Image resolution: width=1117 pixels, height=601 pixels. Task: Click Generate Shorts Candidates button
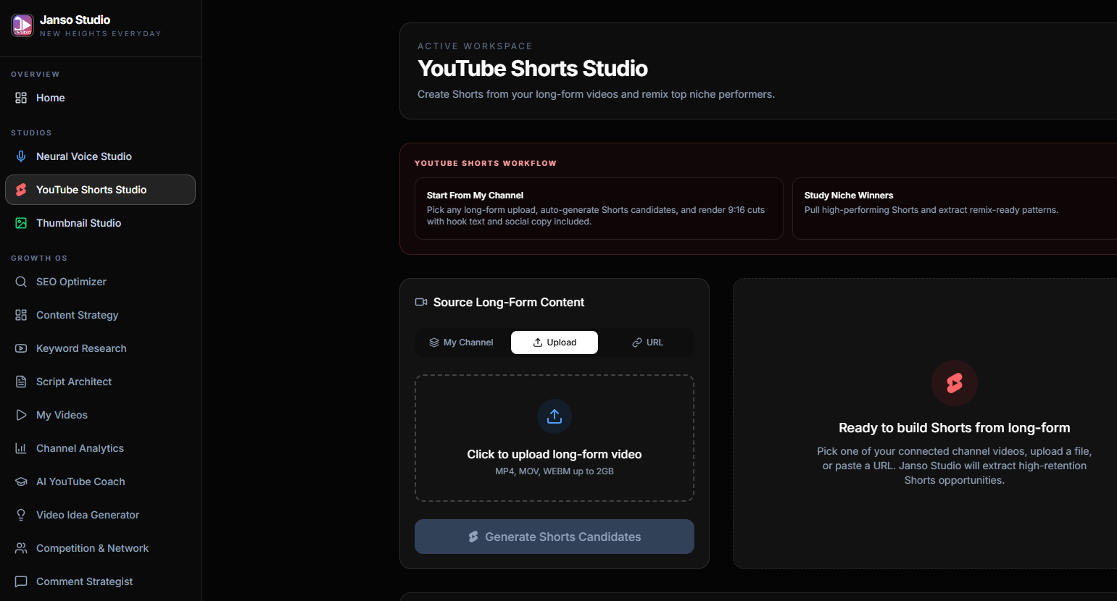pyautogui.click(x=555, y=537)
